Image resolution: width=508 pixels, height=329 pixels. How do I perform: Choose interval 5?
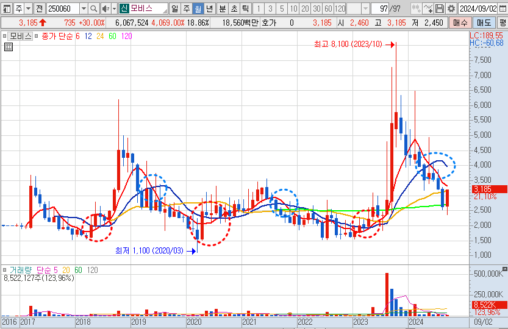282,9
